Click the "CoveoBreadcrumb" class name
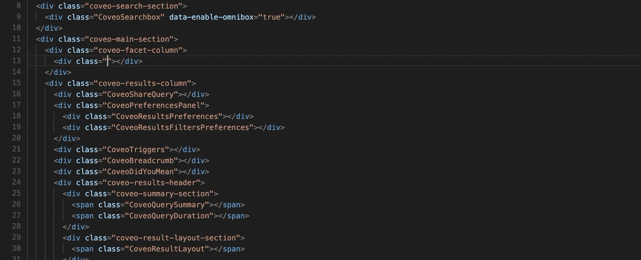Image resolution: width=641 pixels, height=260 pixels. tap(140, 160)
